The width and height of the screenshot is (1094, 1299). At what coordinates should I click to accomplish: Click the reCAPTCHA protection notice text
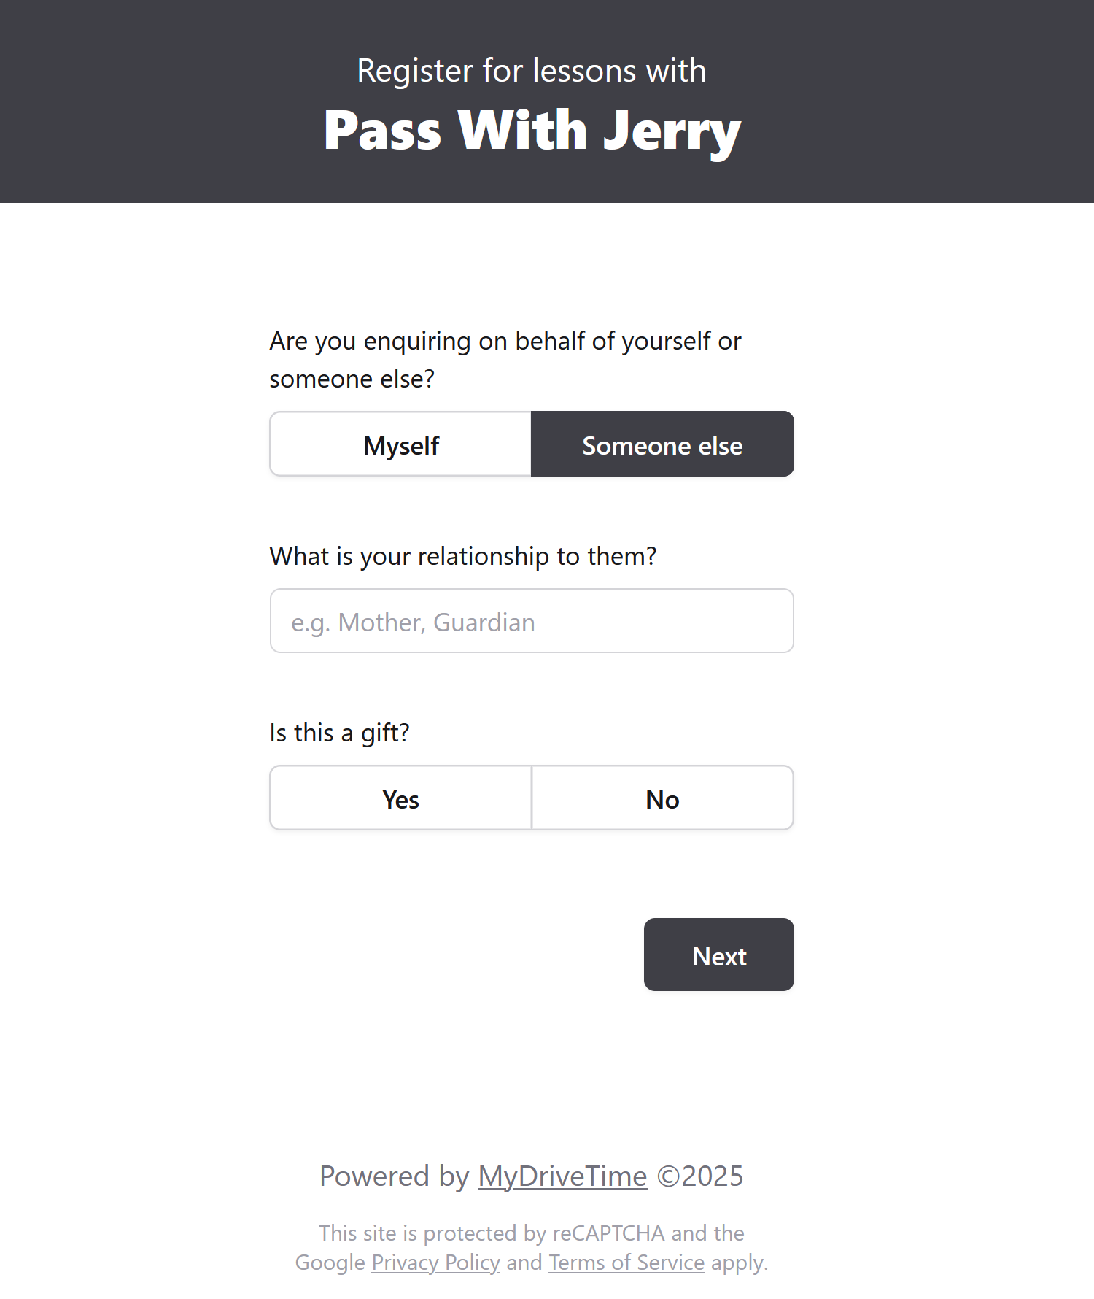click(532, 1233)
